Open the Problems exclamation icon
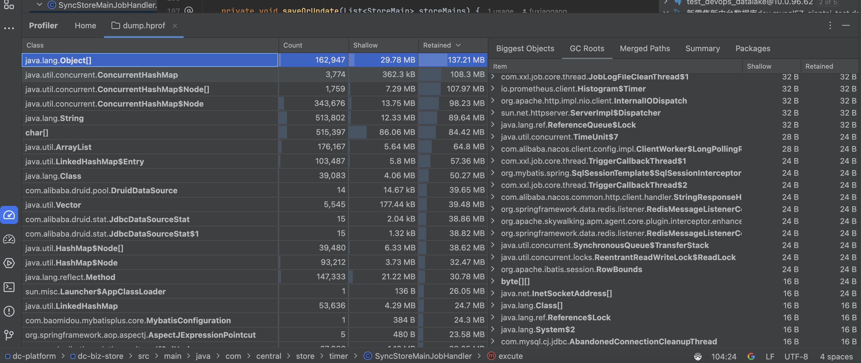861x363 pixels. pyautogui.click(x=9, y=311)
